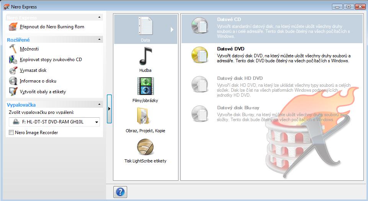
Task: Open Přepnout do Nero Burning Rom link
Action: (x=52, y=27)
